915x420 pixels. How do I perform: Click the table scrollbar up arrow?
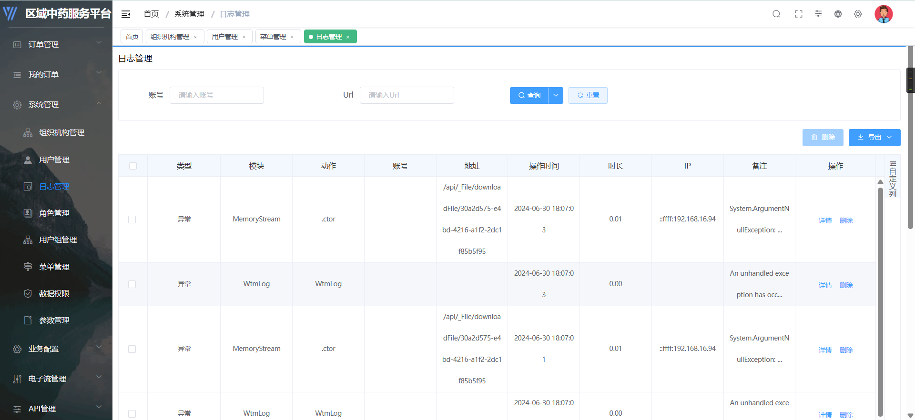pyautogui.click(x=880, y=182)
